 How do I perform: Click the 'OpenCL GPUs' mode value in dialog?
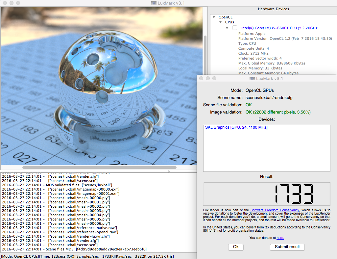pos(260,91)
